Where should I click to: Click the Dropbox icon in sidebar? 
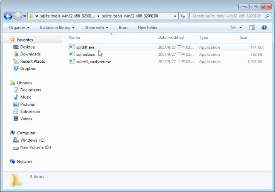(16, 68)
